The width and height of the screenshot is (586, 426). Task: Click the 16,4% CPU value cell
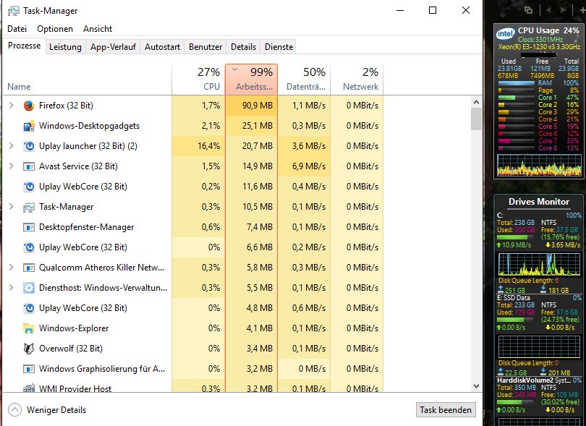pos(198,146)
